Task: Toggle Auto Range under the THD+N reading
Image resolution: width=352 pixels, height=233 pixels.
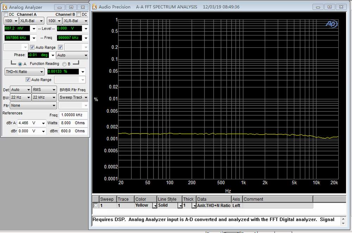Action: (28, 79)
